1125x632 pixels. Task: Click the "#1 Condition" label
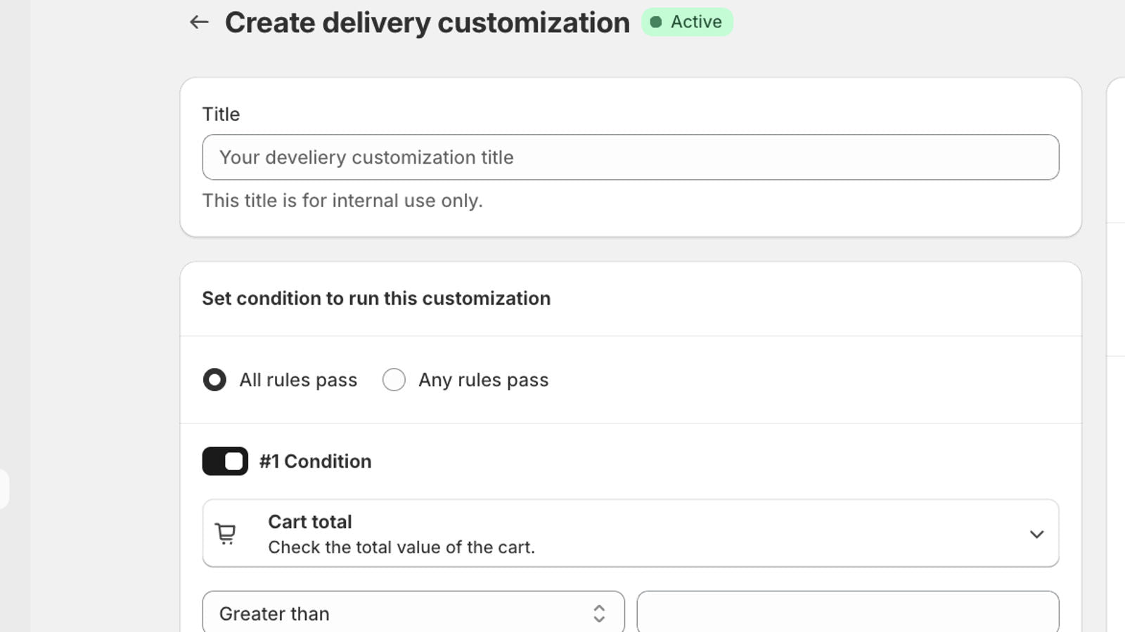click(315, 461)
